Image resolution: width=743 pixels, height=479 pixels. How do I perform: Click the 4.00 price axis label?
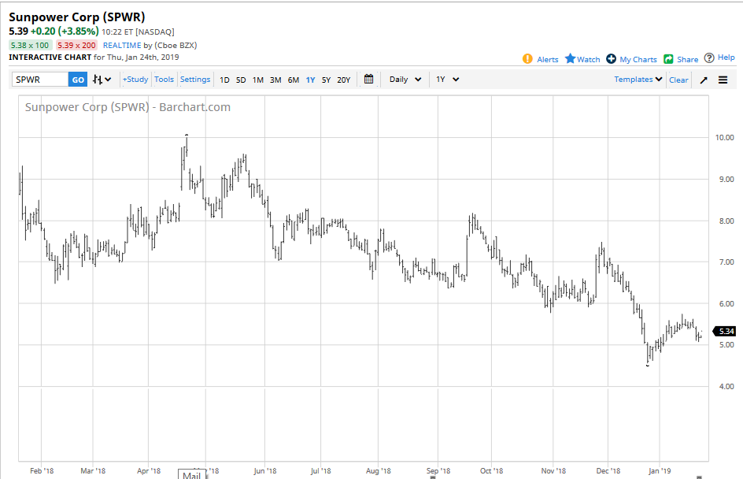pyautogui.click(x=726, y=387)
